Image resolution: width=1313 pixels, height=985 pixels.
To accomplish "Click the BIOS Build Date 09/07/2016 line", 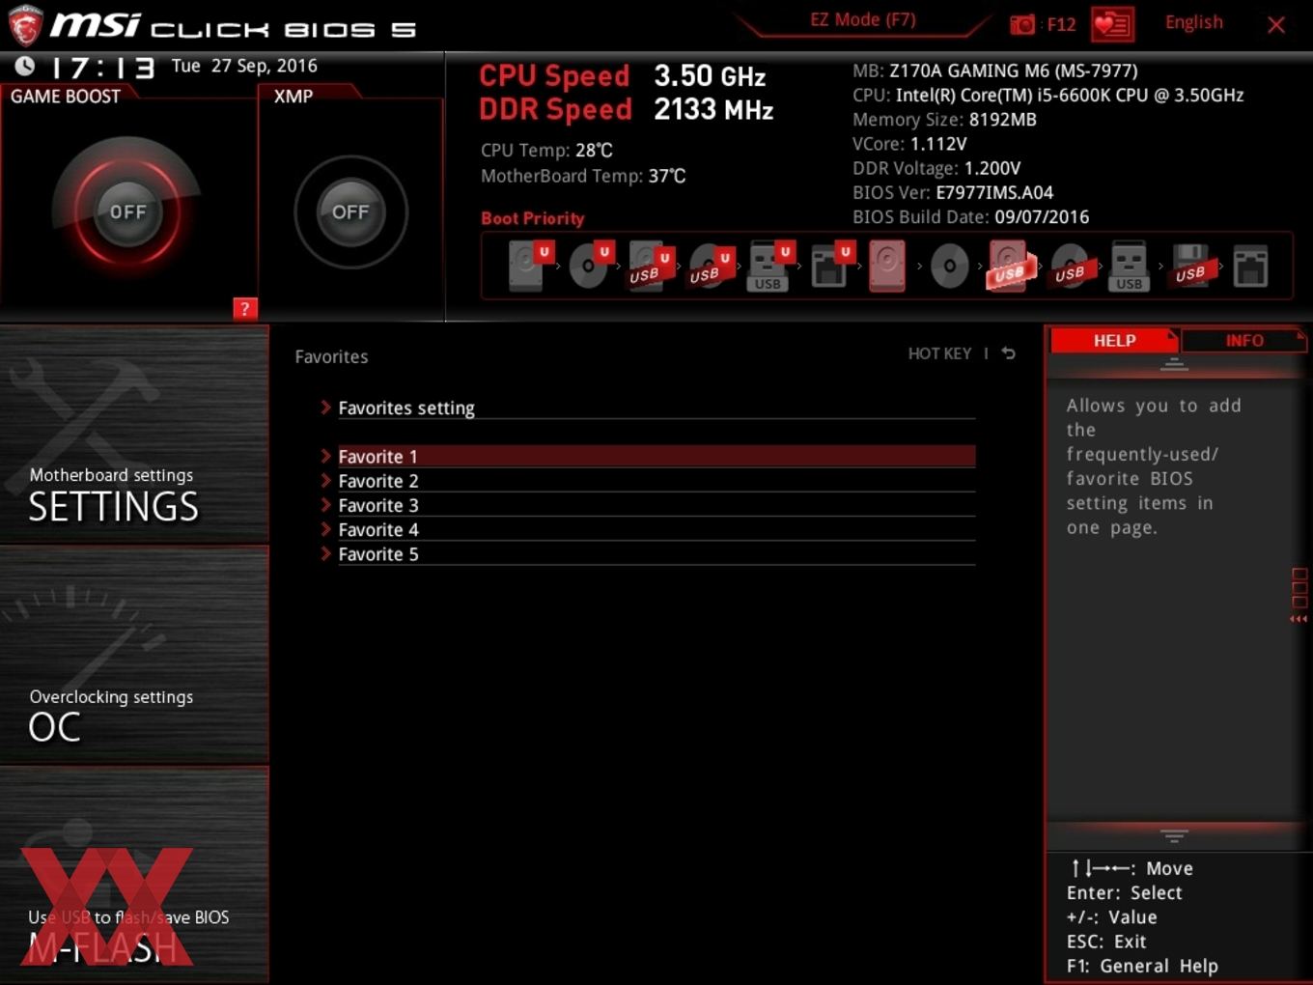I will (970, 217).
